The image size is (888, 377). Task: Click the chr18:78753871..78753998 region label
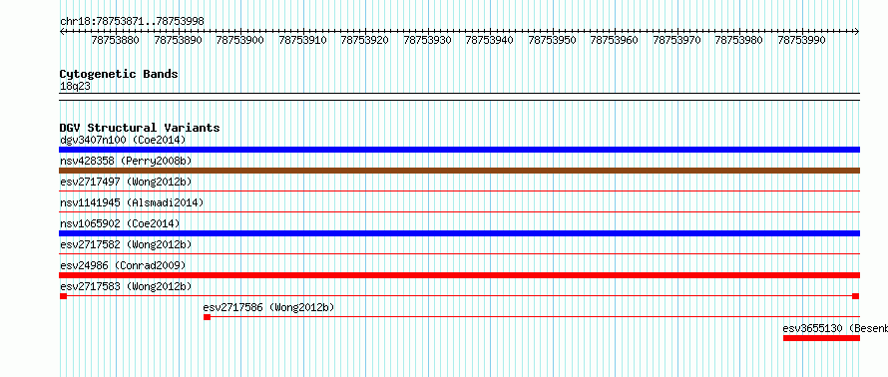click(132, 22)
